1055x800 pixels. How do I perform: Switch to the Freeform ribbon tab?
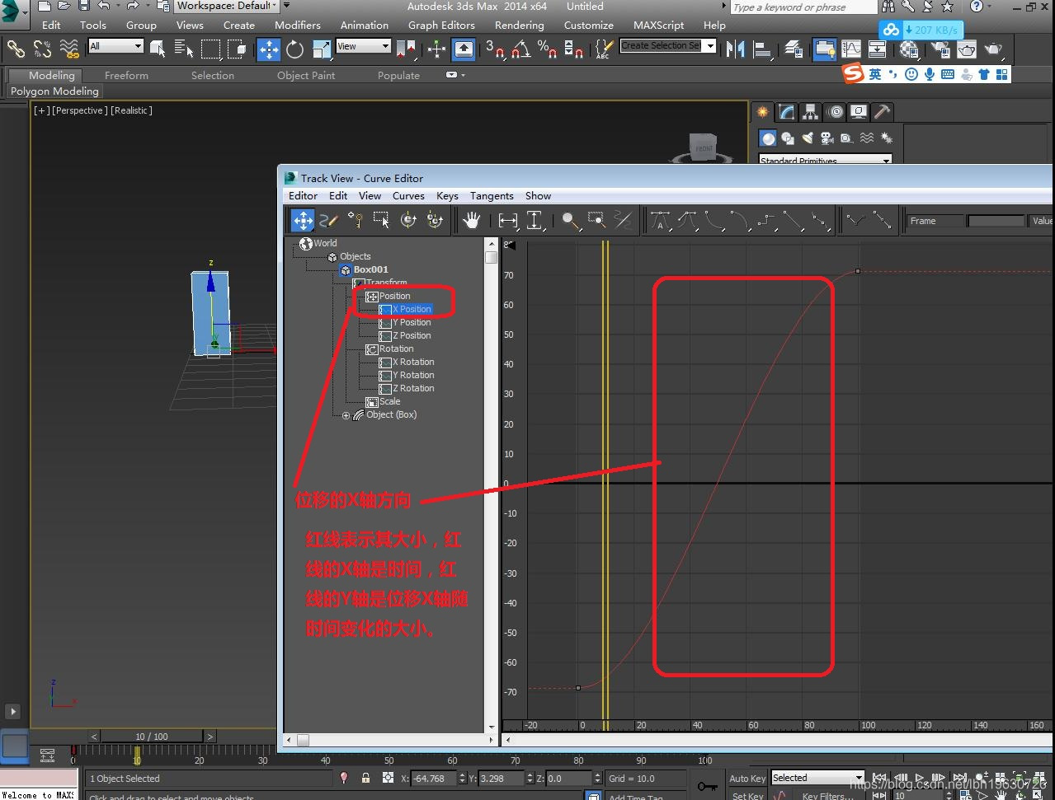(126, 76)
